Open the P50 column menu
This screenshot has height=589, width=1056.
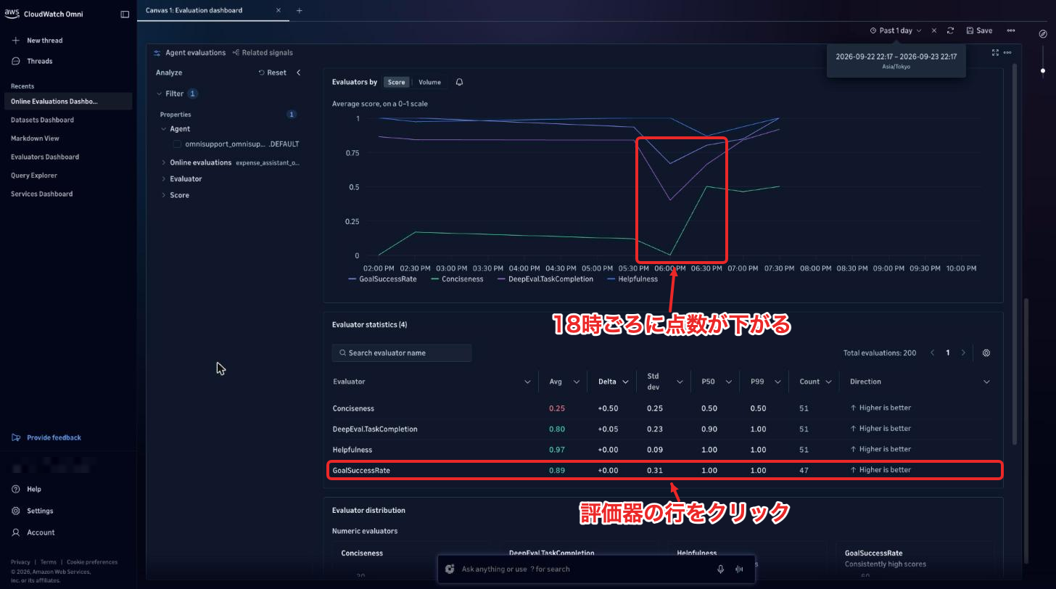(727, 382)
